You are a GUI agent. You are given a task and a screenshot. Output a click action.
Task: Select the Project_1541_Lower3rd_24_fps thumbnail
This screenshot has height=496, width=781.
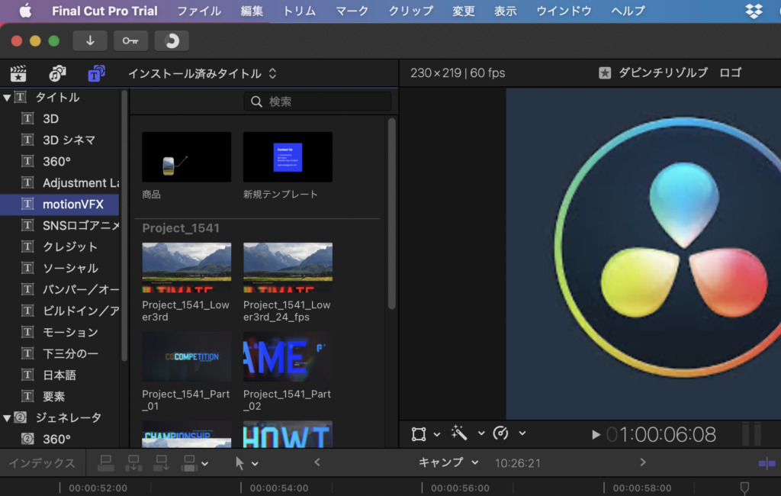point(288,268)
